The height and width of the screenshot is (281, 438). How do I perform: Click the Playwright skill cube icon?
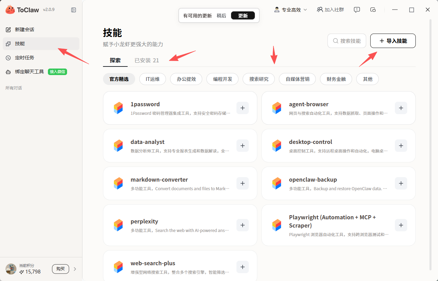pos(276,225)
